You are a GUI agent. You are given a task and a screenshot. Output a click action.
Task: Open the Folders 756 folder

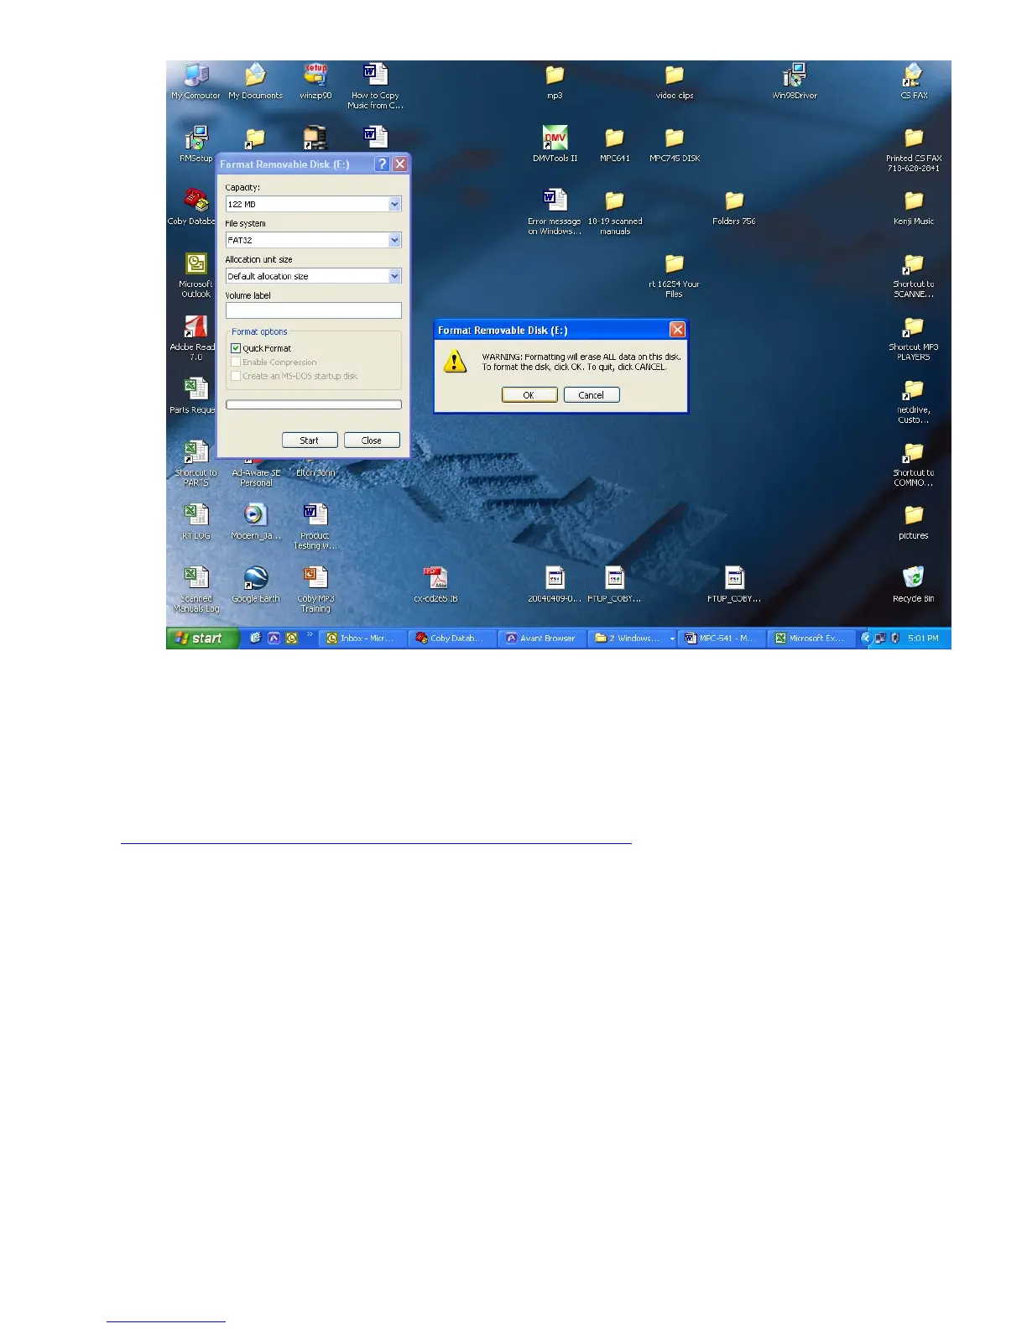point(734,208)
